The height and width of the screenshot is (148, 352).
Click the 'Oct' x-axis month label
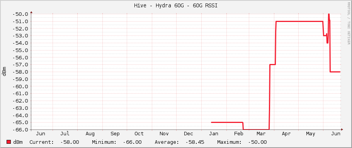pyautogui.click(x=139, y=134)
